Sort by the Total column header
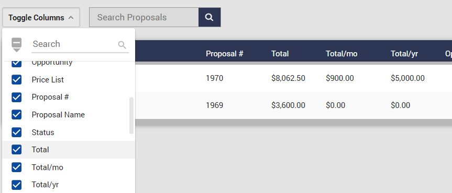This screenshot has width=452, height=193. point(280,54)
